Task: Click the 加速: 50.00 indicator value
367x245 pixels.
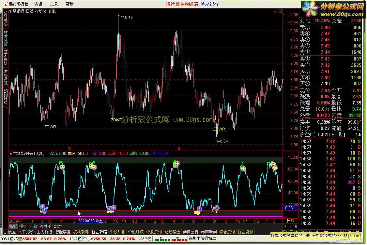Action: 78,154
